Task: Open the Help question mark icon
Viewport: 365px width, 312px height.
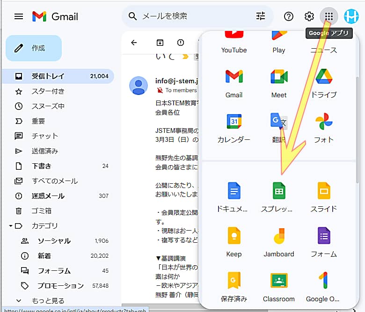Action: coord(288,16)
